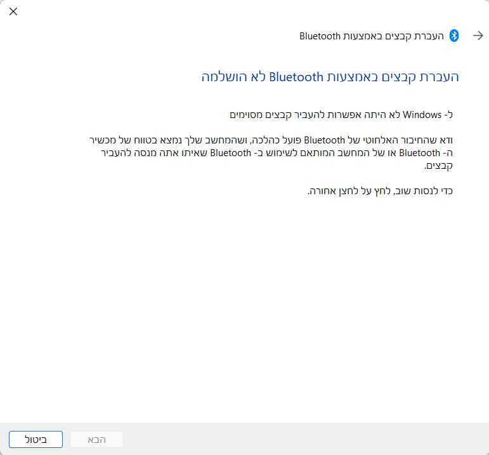Click the ביטול (Cancel) button
This screenshot has width=489, height=455.
coord(36,439)
